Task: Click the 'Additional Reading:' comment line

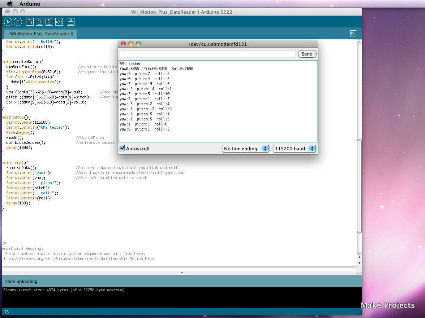Action: pos(22,248)
